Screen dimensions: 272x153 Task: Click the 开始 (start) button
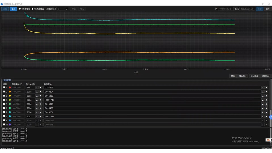point(5,9)
